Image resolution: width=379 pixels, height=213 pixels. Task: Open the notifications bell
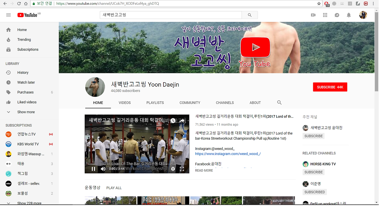349,15
